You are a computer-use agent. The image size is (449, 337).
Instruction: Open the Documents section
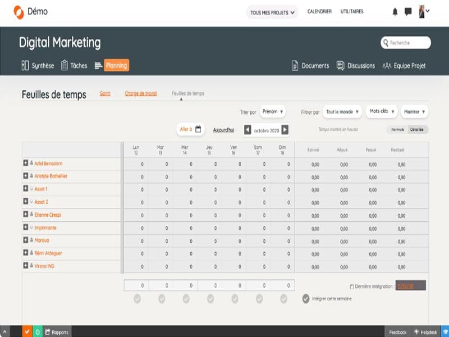(310, 66)
